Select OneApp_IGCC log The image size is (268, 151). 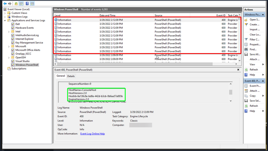23,54
